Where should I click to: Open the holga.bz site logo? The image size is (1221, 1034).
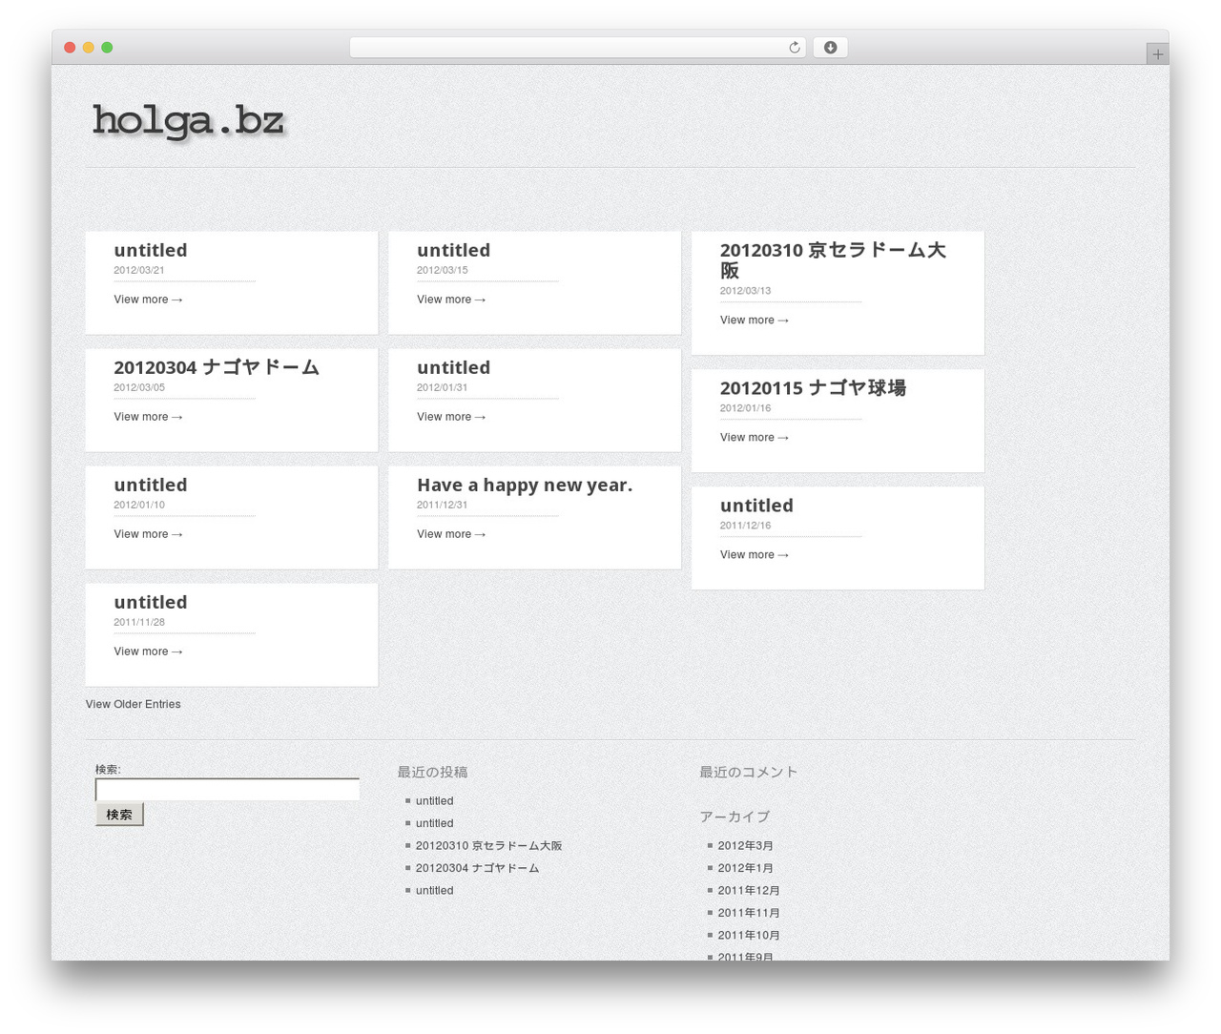[x=189, y=122]
